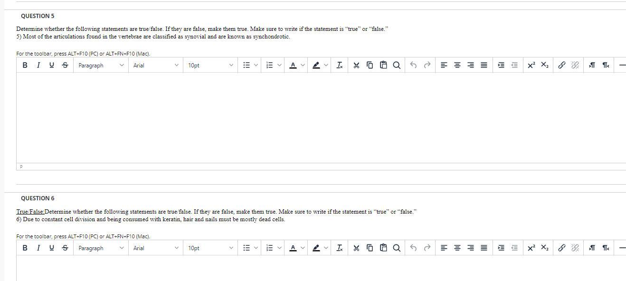Toggle italic in the Question 5 editor

click(x=38, y=66)
